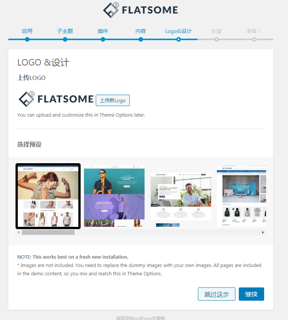Jump to the 支援 wizard step
This screenshot has width=288, height=320.
(x=216, y=31)
